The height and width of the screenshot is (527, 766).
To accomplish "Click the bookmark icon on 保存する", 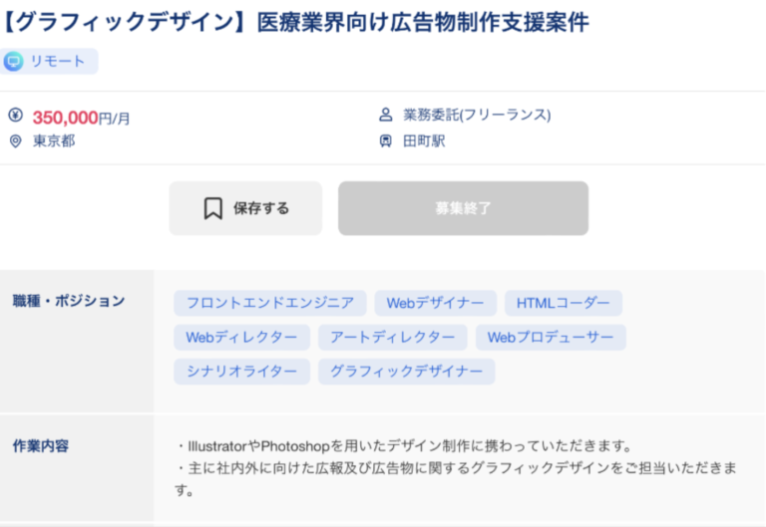I will [212, 208].
